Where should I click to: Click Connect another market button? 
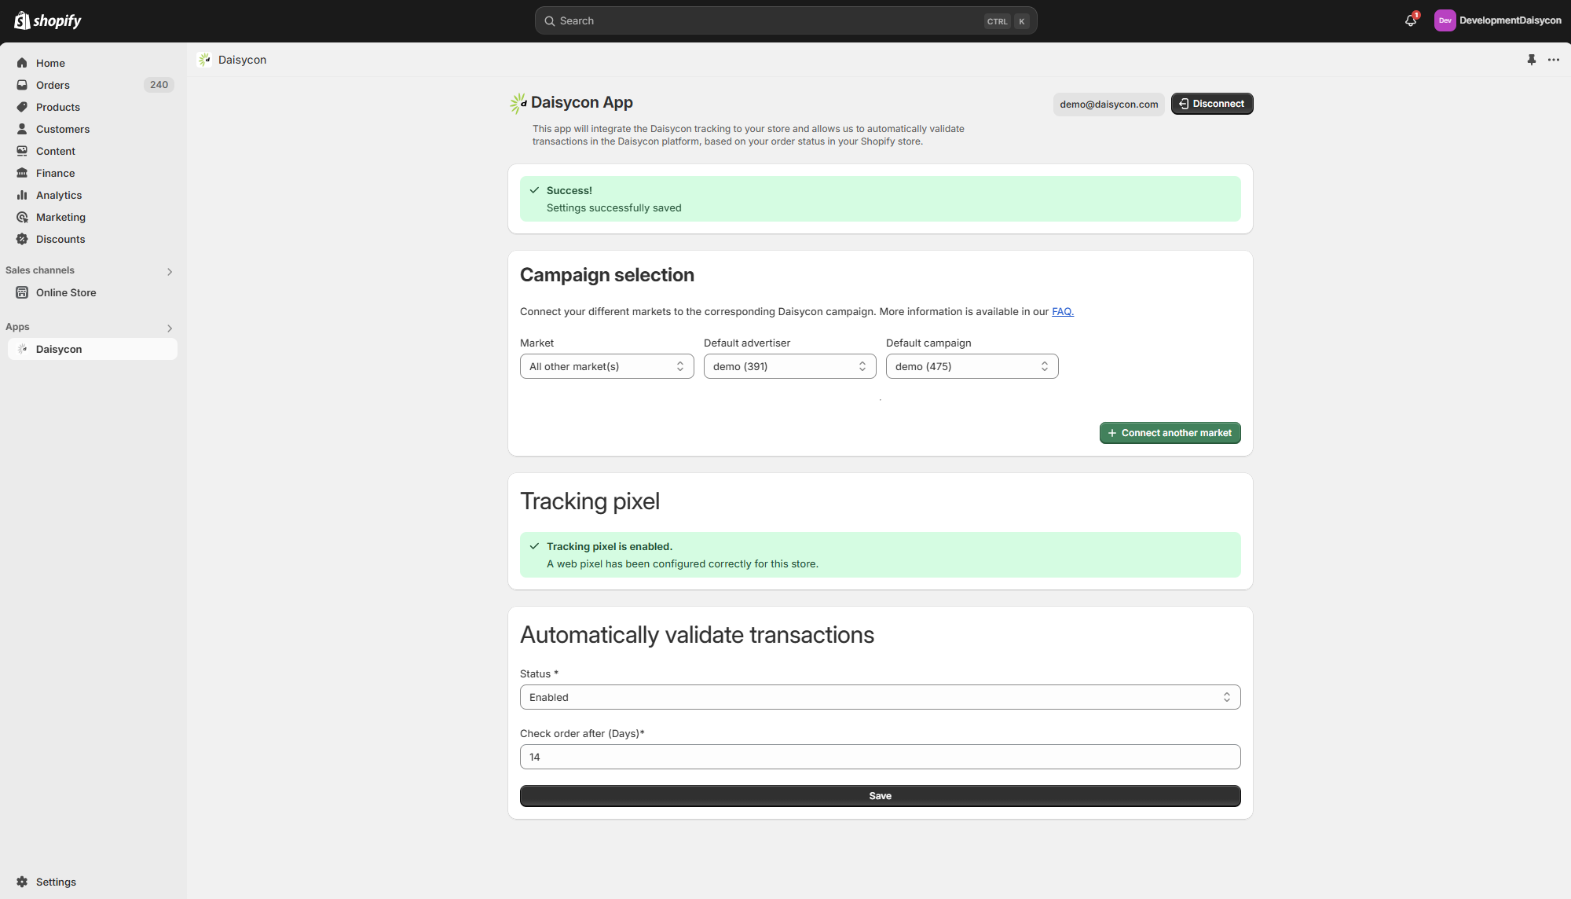pos(1170,433)
